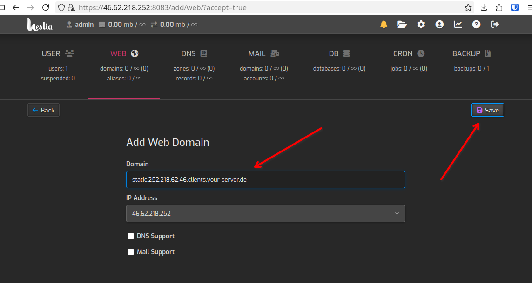The image size is (532, 283).
Task: Go Back to the previous page
Action: click(x=43, y=110)
